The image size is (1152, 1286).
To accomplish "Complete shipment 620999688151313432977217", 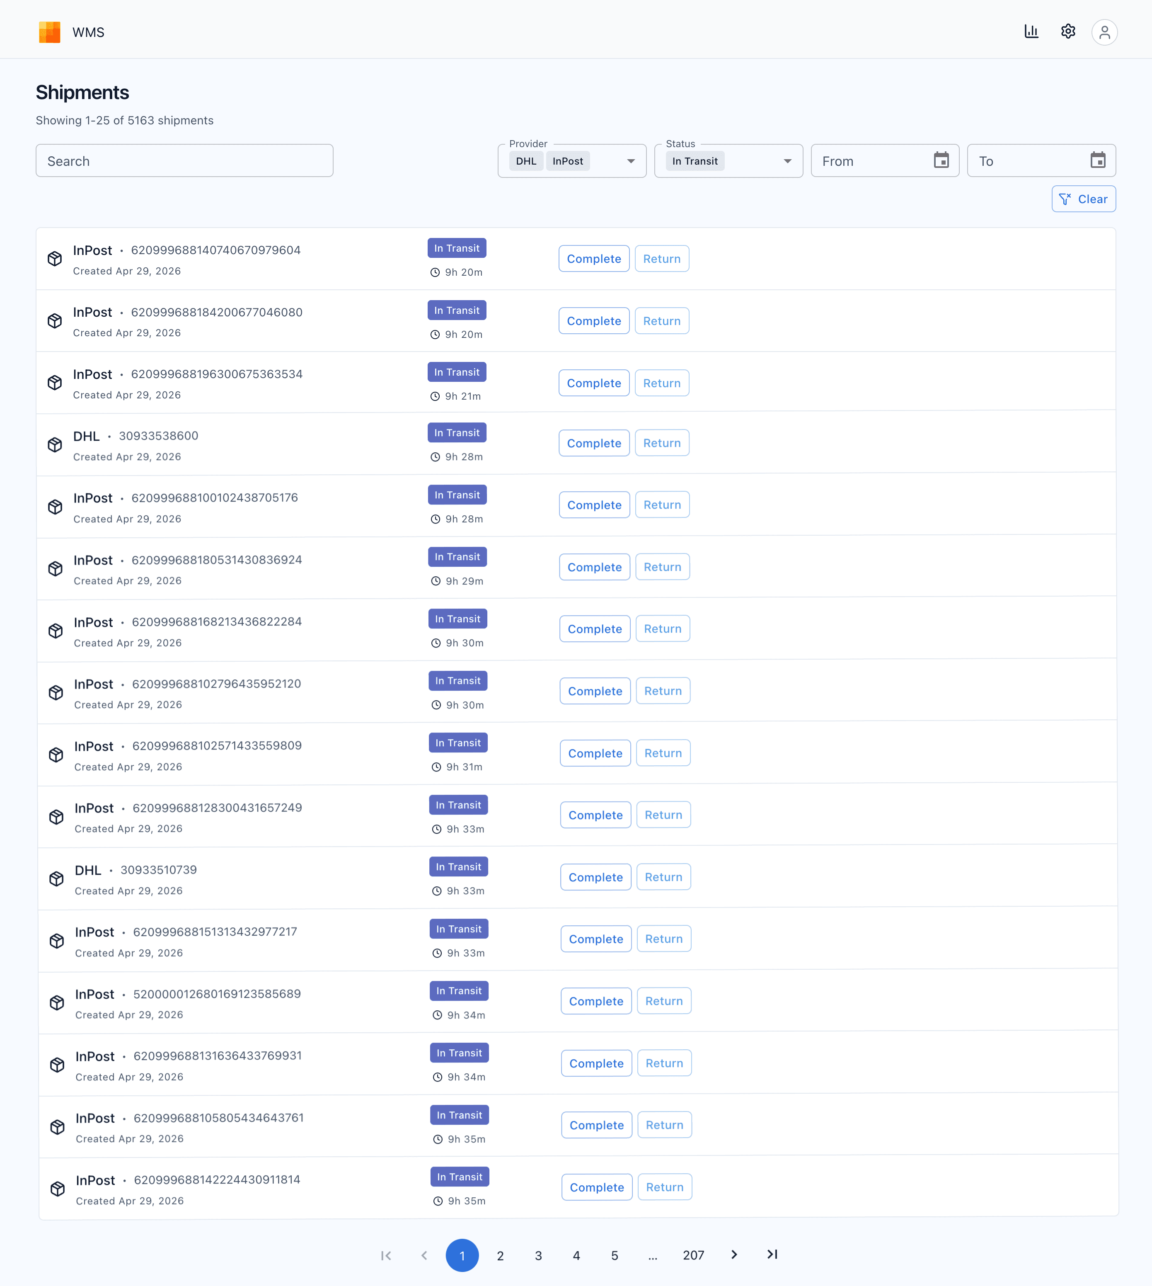I will tap(595, 938).
